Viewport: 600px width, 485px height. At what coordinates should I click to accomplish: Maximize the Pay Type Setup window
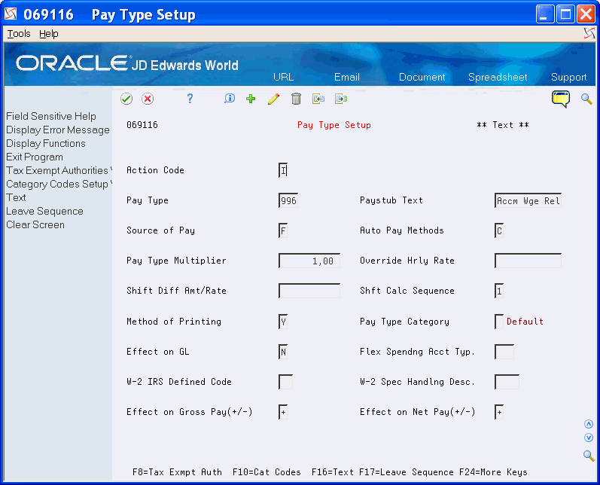pyautogui.click(x=565, y=14)
